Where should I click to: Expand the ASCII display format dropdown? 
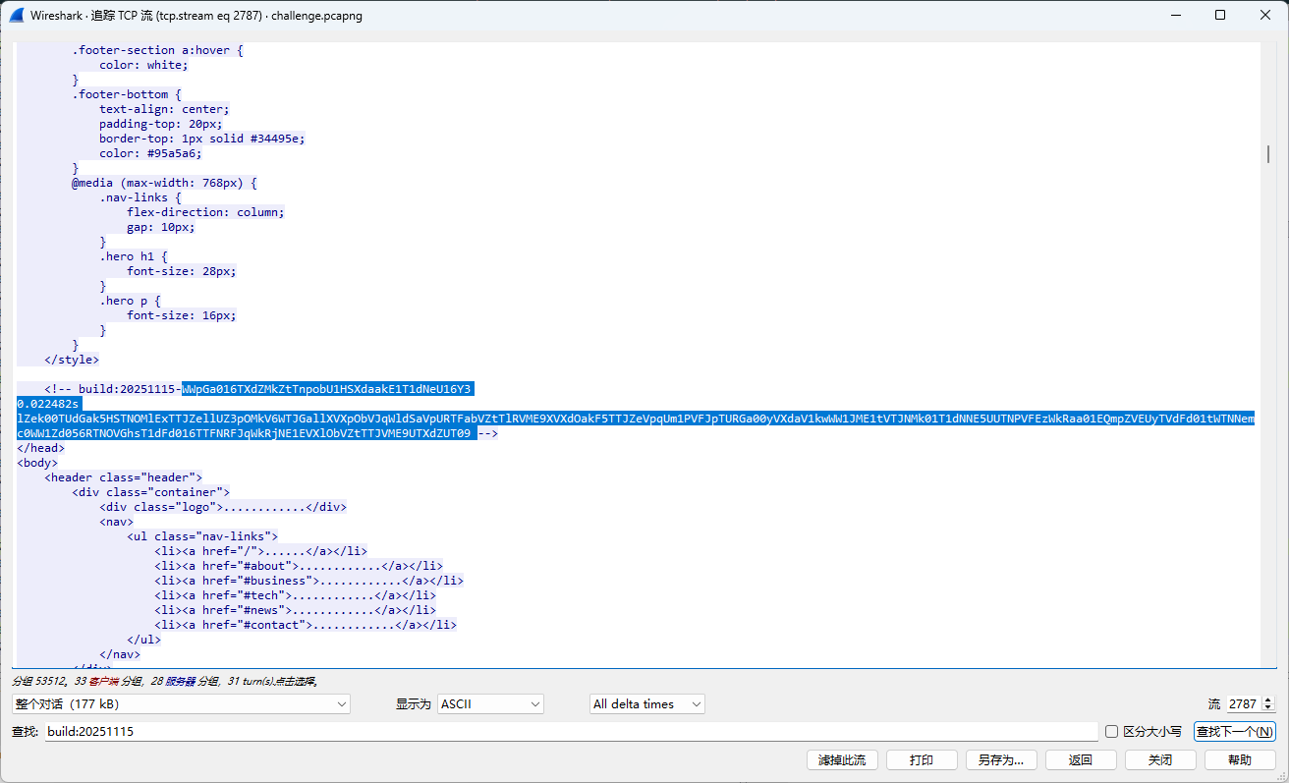point(490,704)
